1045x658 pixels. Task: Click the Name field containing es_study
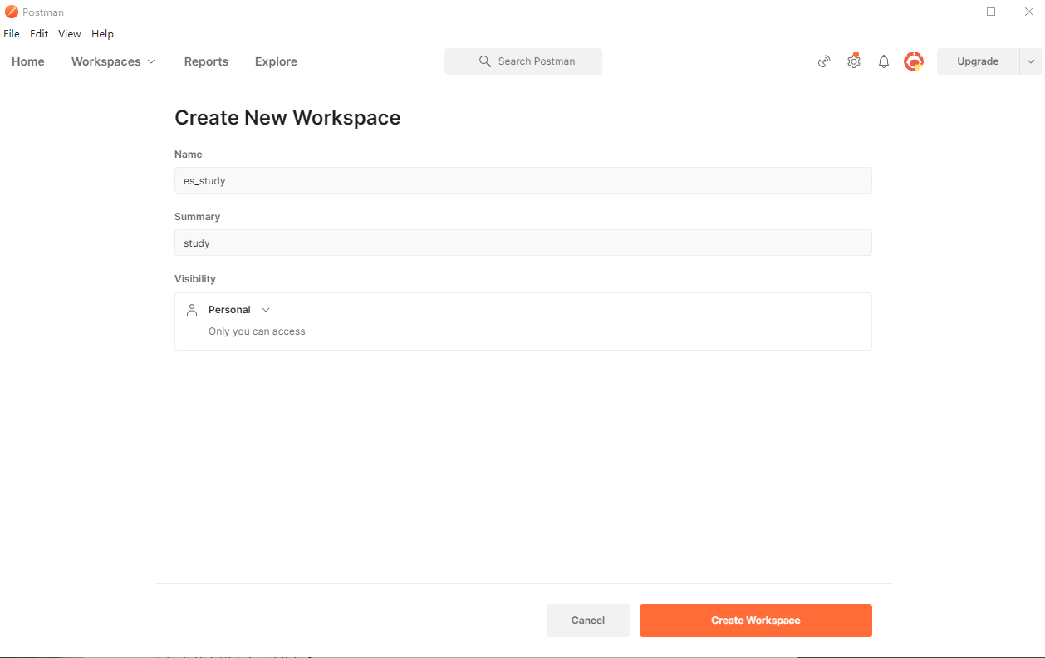(x=523, y=180)
